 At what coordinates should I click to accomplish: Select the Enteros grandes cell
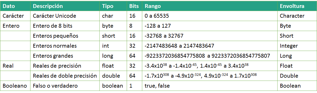pyautogui.click(x=65, y=56)
